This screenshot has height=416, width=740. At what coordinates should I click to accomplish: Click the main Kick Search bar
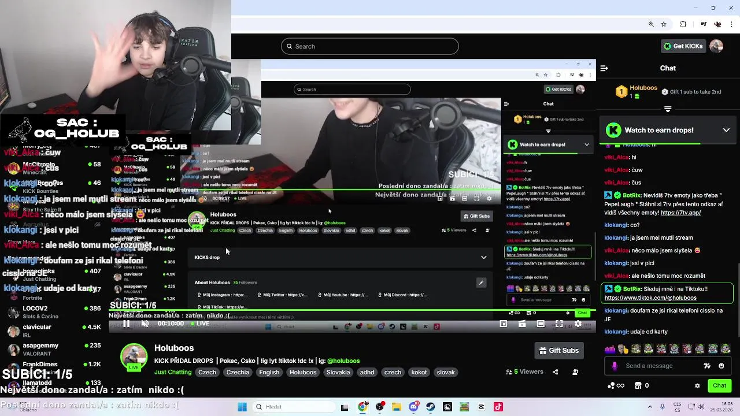[370, 46]
